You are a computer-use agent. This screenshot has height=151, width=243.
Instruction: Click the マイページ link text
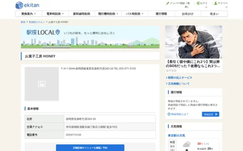click(x=223, y=5)
